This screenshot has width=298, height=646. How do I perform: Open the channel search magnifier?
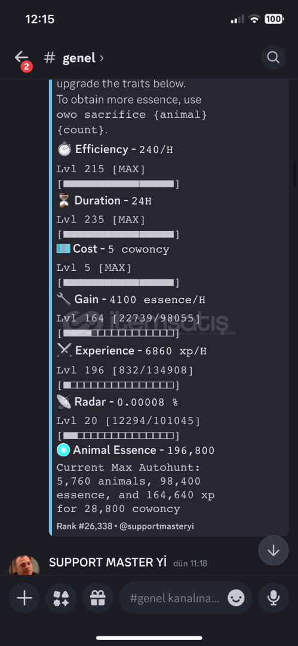(274, 57)
